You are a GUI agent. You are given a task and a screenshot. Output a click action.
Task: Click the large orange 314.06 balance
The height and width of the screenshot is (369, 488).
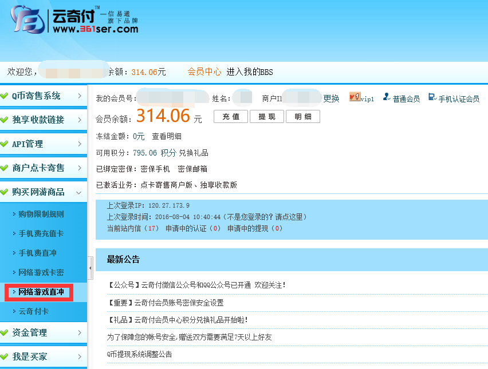163,116
